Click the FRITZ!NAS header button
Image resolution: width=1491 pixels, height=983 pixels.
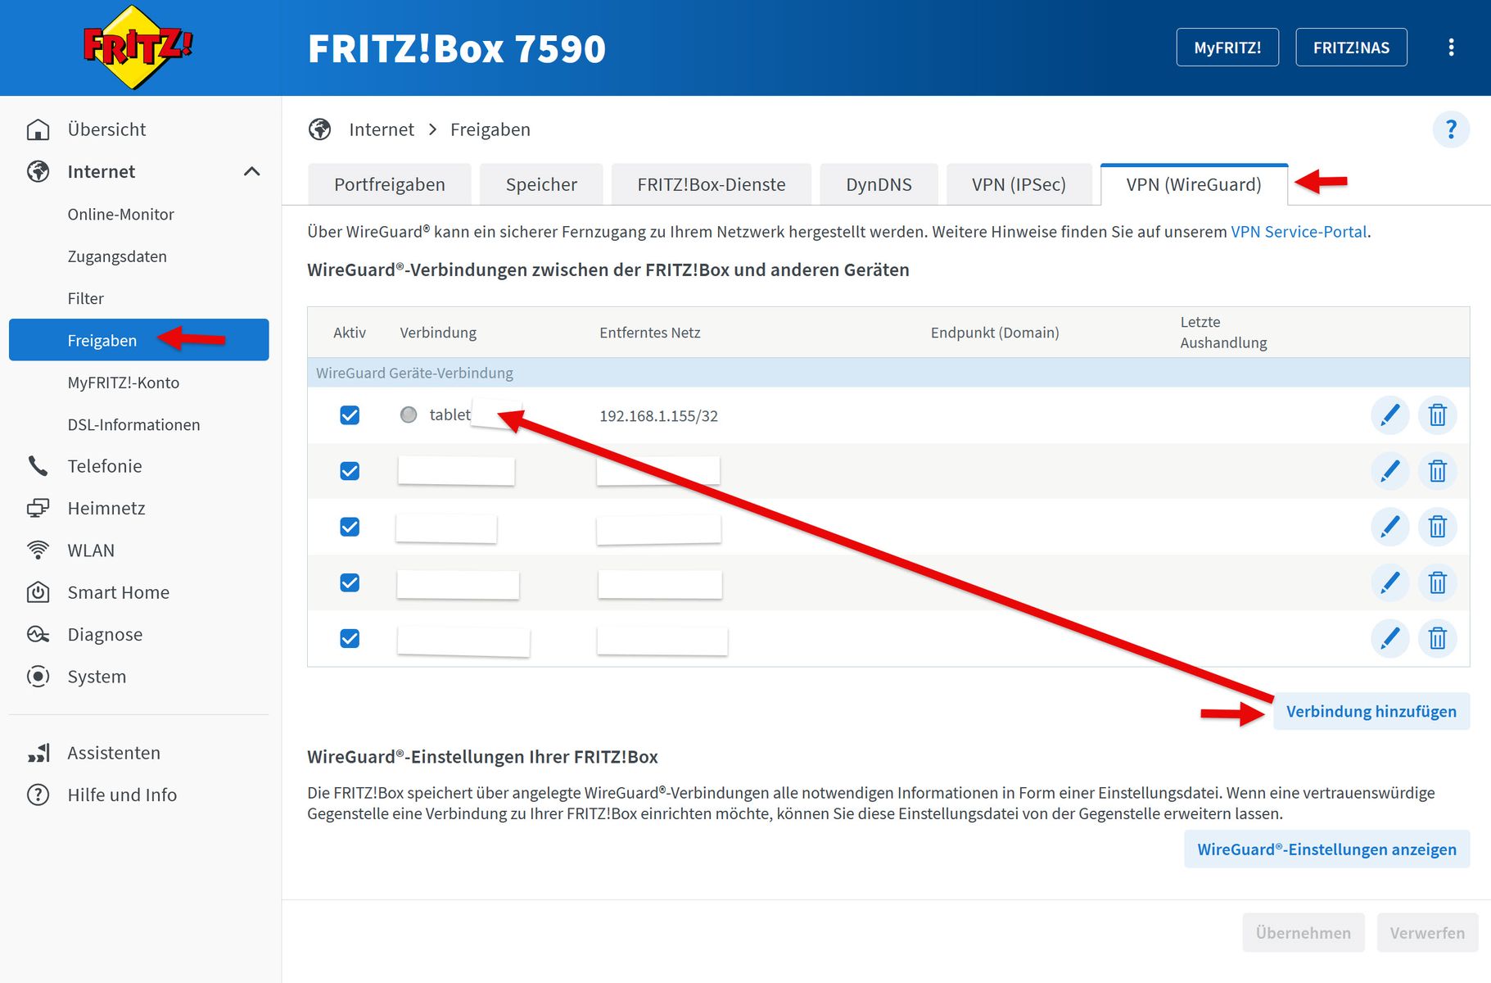point(1351,48)
